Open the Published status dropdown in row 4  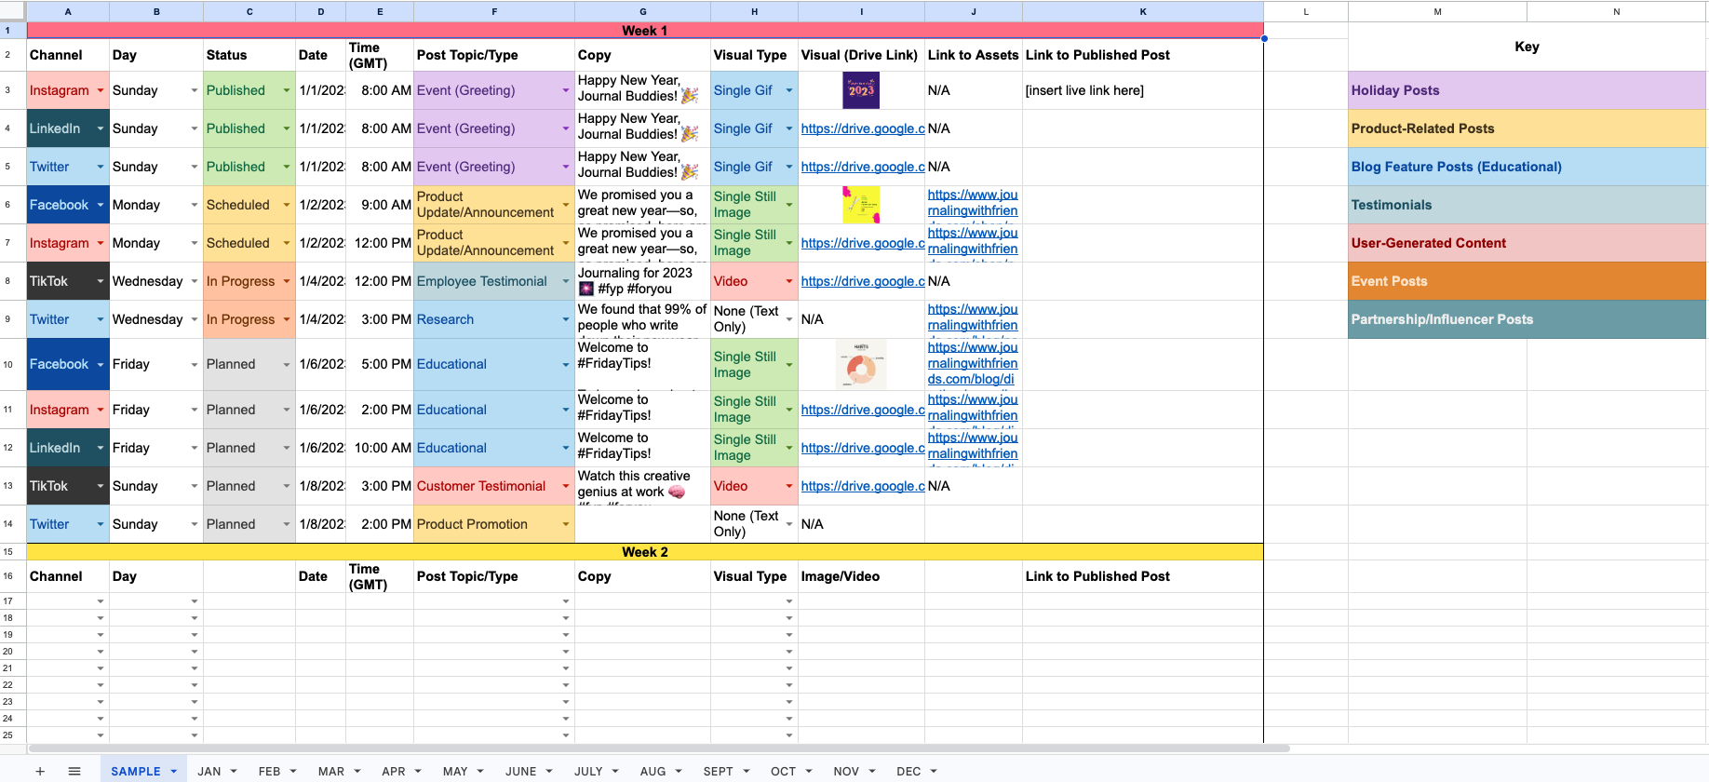click(x=286, y=128)
